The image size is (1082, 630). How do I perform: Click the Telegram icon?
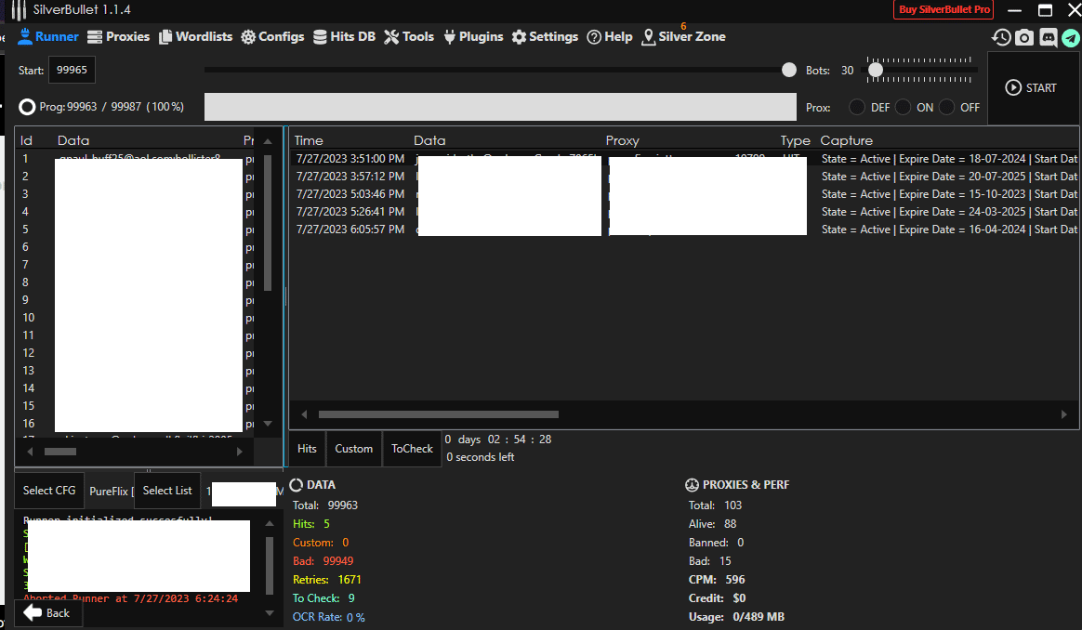tap(1071, 37)
